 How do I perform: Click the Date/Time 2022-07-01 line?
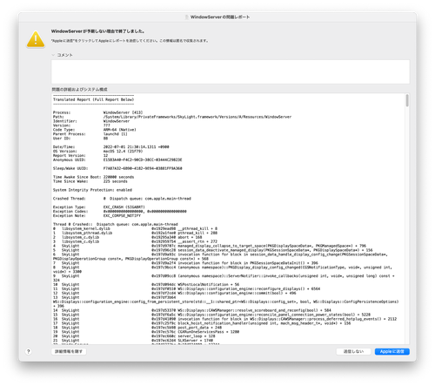pyautogui.click(x=111, y=146)
